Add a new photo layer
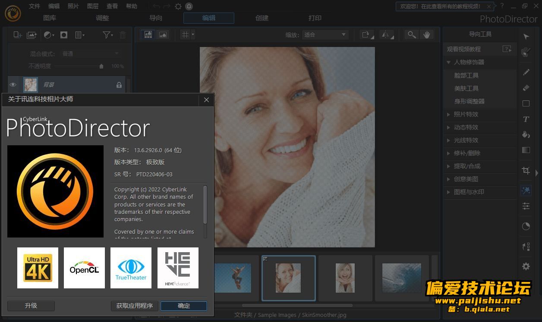Image resolution: width=542 pixels, height=322 pixels. click(32, 35)
